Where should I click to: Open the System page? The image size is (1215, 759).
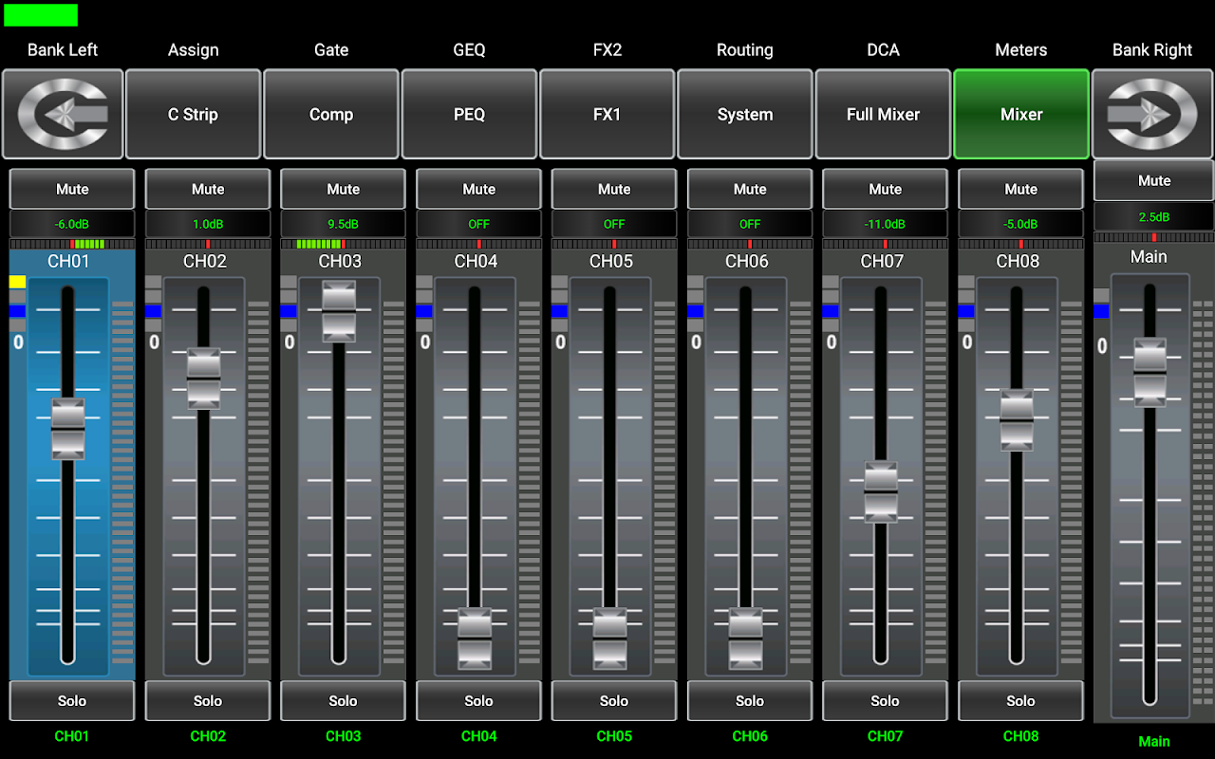pyautogui.click(x=745, y=114)
